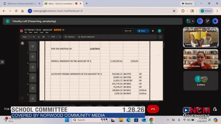
Task: Switch to the Welcome to Norwood Public Schools tab
Action: pos(21,3)
